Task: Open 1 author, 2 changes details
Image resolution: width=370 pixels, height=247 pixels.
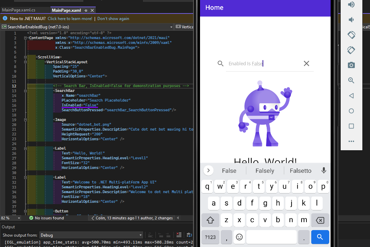Action: pyautogui.click(x=155, y=218)
